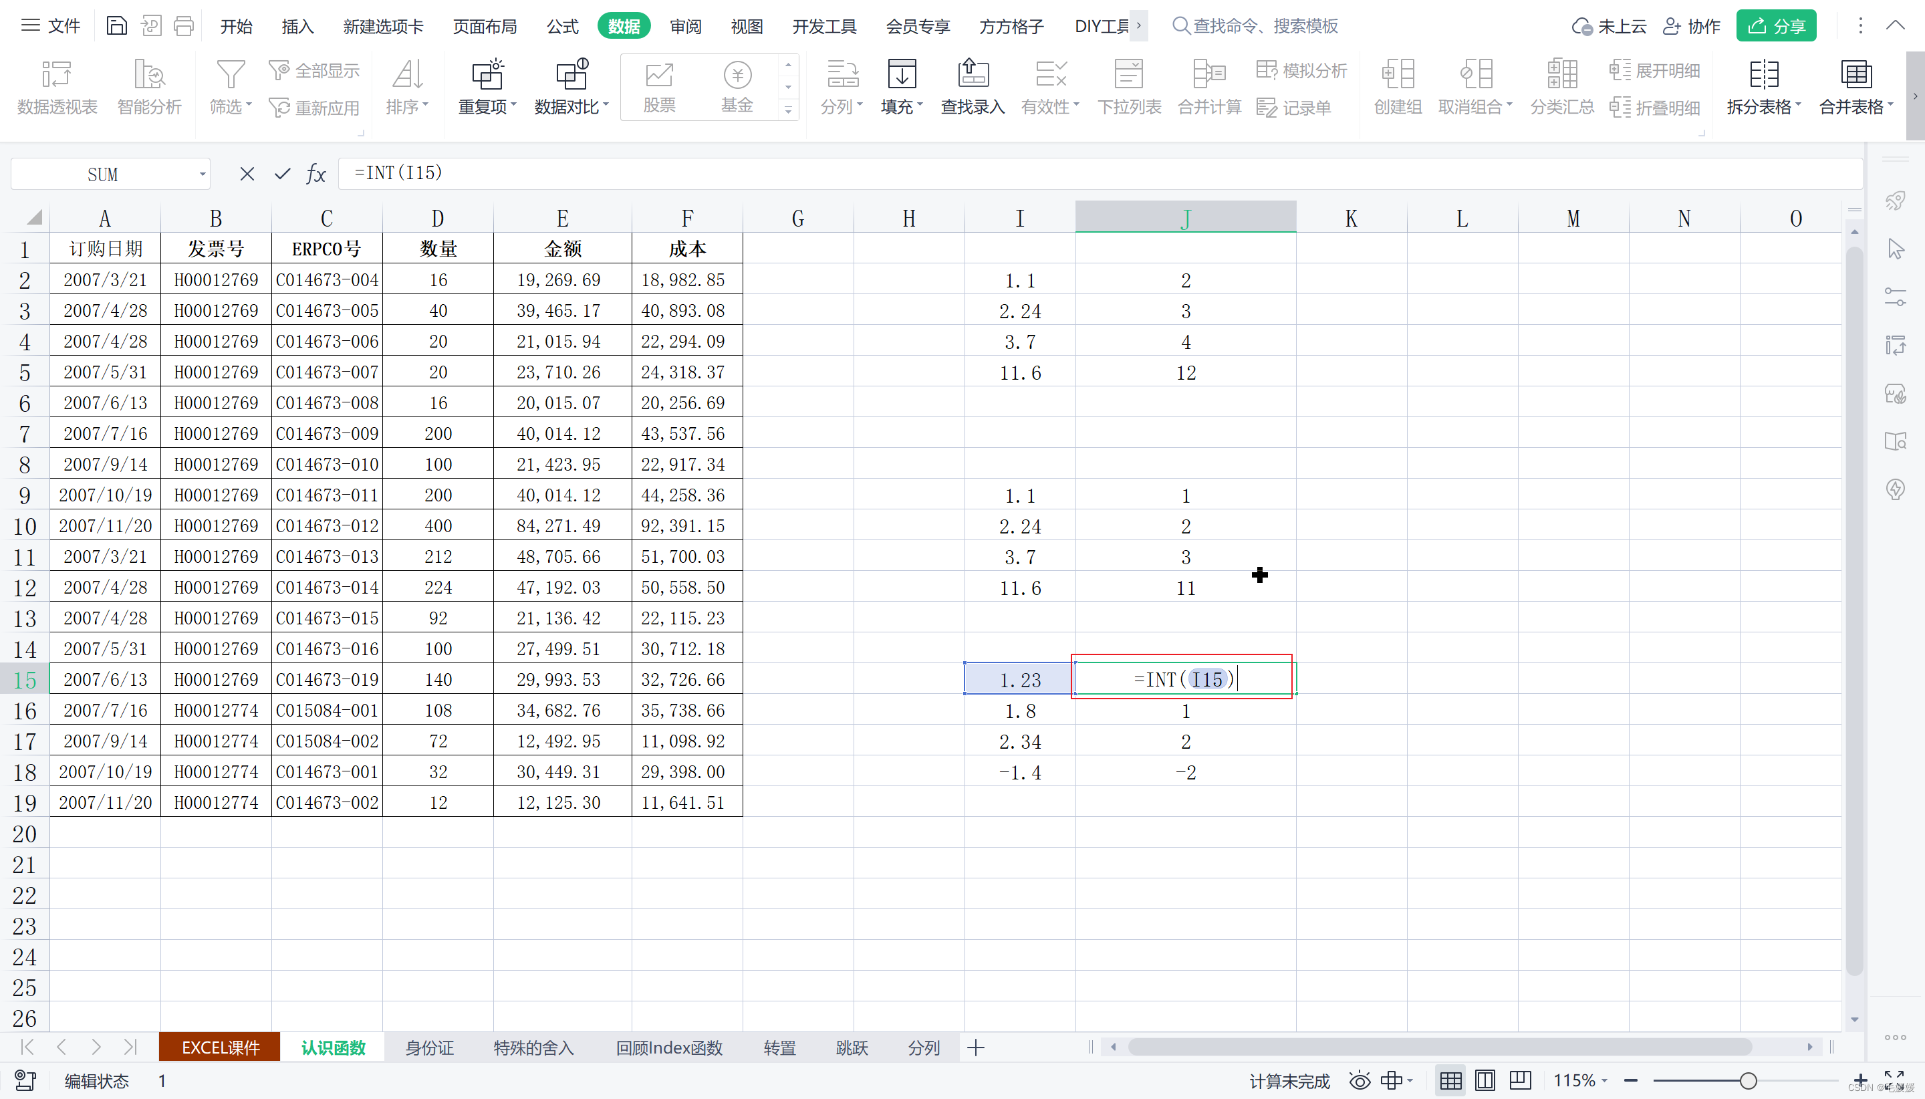Screen dimensions: 1925x1099
Task: Switch to the 审阅 Review tab
Action: click(685, 27)
